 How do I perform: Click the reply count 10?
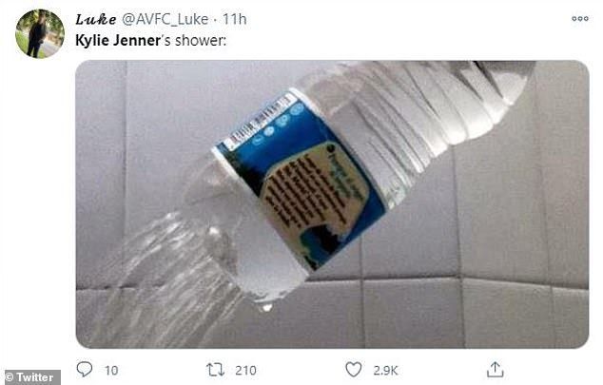(x=111, y=370)
